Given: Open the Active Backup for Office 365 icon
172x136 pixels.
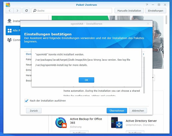Looking at the screenshot, I should 61,123.
